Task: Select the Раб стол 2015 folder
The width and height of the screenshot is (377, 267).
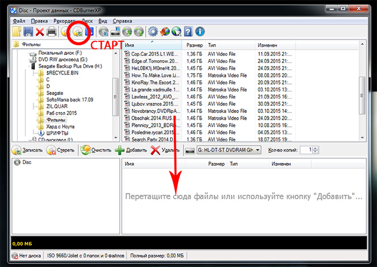Action: tap(61, 113)
